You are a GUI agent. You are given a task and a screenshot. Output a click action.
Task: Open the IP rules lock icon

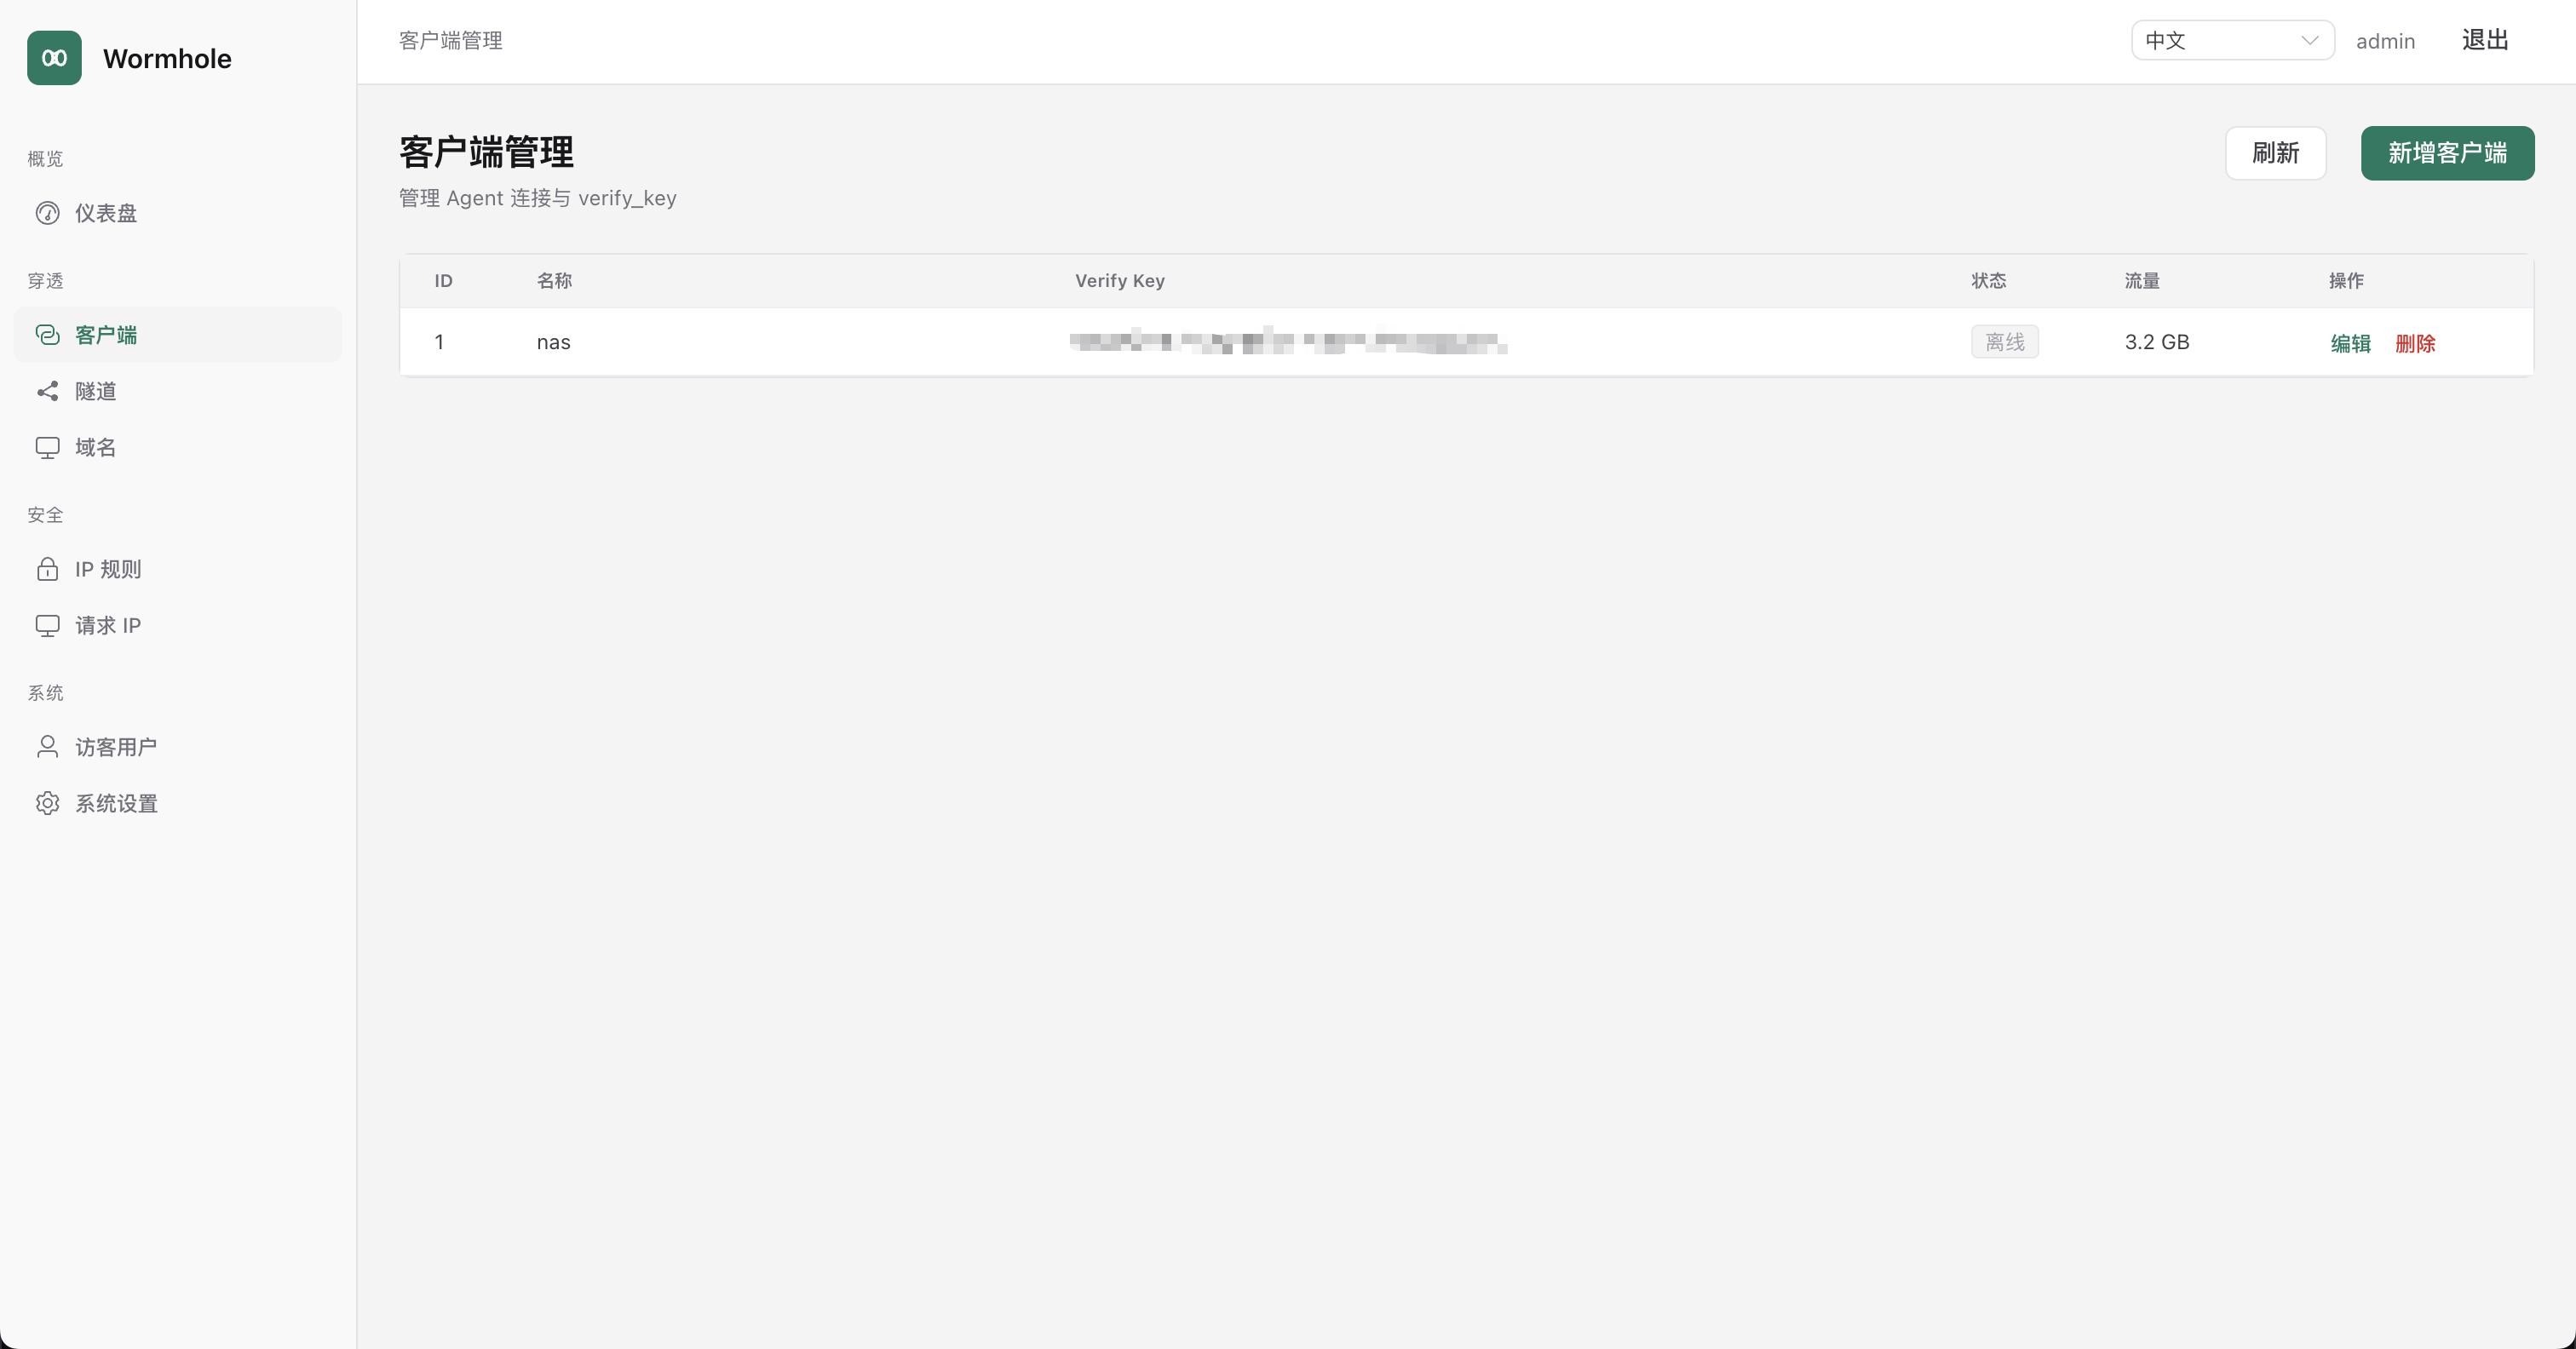click(47, 569)
